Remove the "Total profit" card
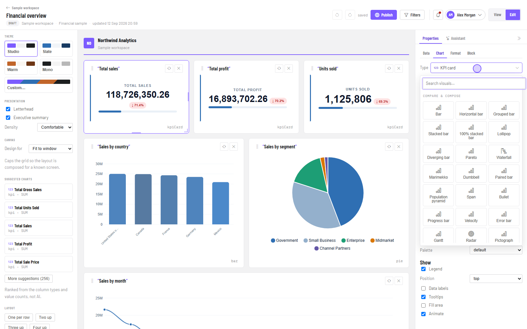The image size is (527, 329). coord(289,68)
